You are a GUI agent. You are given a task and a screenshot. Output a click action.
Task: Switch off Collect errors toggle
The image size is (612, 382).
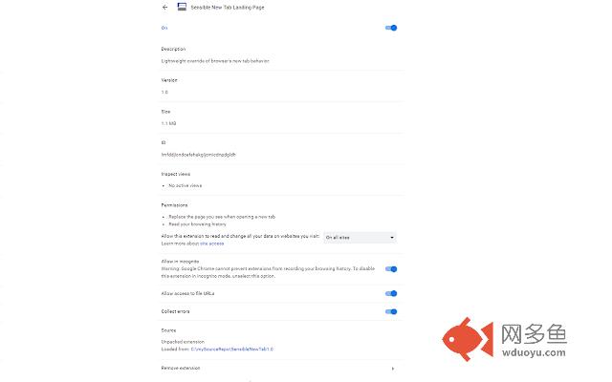pos(391,311)
